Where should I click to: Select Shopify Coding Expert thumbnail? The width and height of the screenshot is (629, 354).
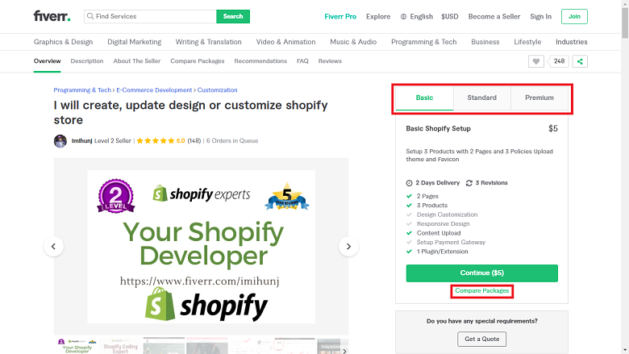coord(120,346)
